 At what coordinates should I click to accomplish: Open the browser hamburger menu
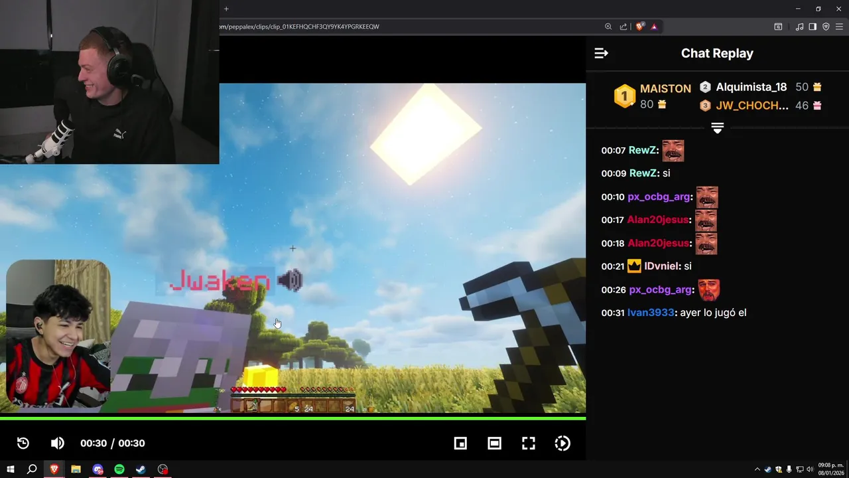839,27
